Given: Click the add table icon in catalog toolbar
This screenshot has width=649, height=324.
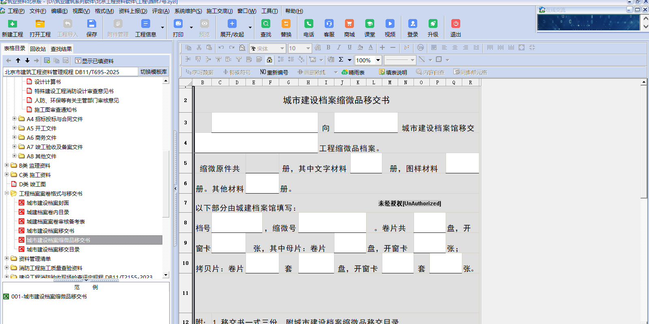Looking at the screenshot, I should click(x=47, y=61).
